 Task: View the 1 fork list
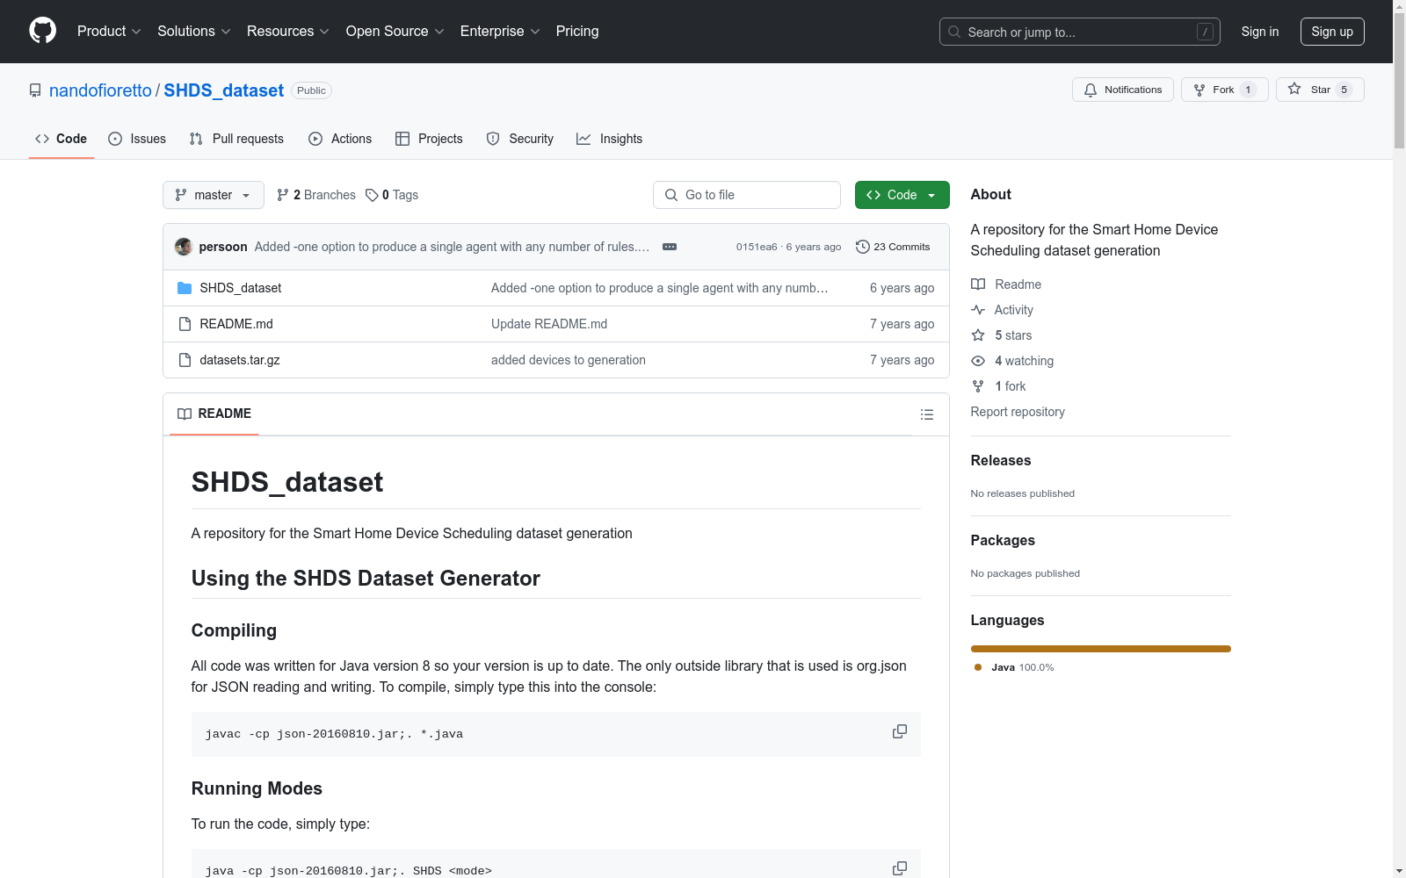point(999,386)
